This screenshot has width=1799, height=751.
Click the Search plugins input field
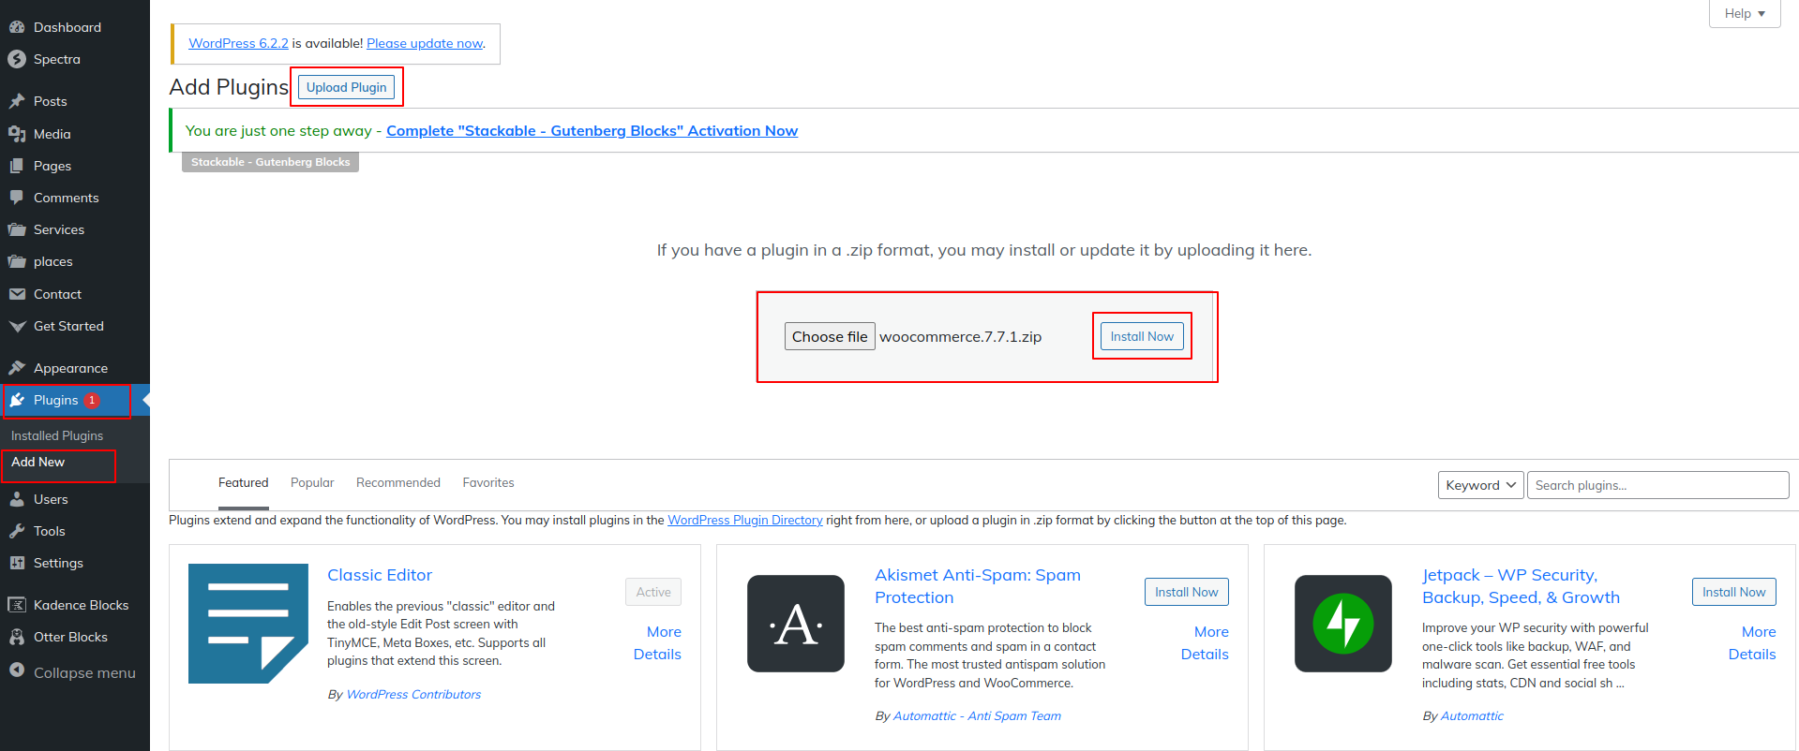(1657, 485)
